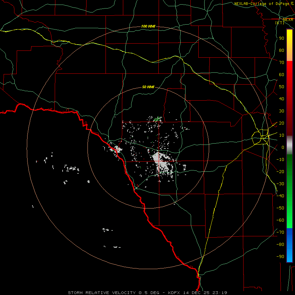Pick the gray zero-velocity segment of the color bar
The height and width of the screenshot is (295, 295).
point(289,145)
